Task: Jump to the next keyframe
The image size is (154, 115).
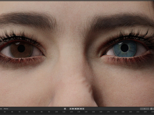Action: coord(81,109)
